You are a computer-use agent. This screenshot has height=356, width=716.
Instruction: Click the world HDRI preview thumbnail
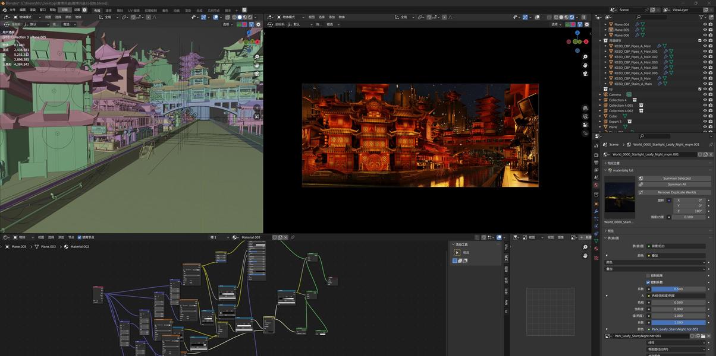point(619,198)
